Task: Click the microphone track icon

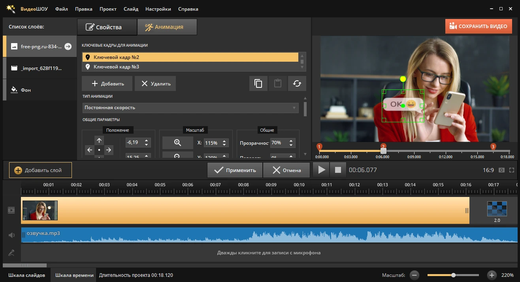Action: [x=11, y=253]
